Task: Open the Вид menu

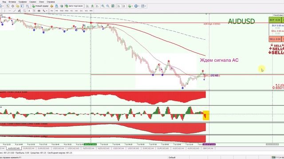Action: click(x=4, y=2)
